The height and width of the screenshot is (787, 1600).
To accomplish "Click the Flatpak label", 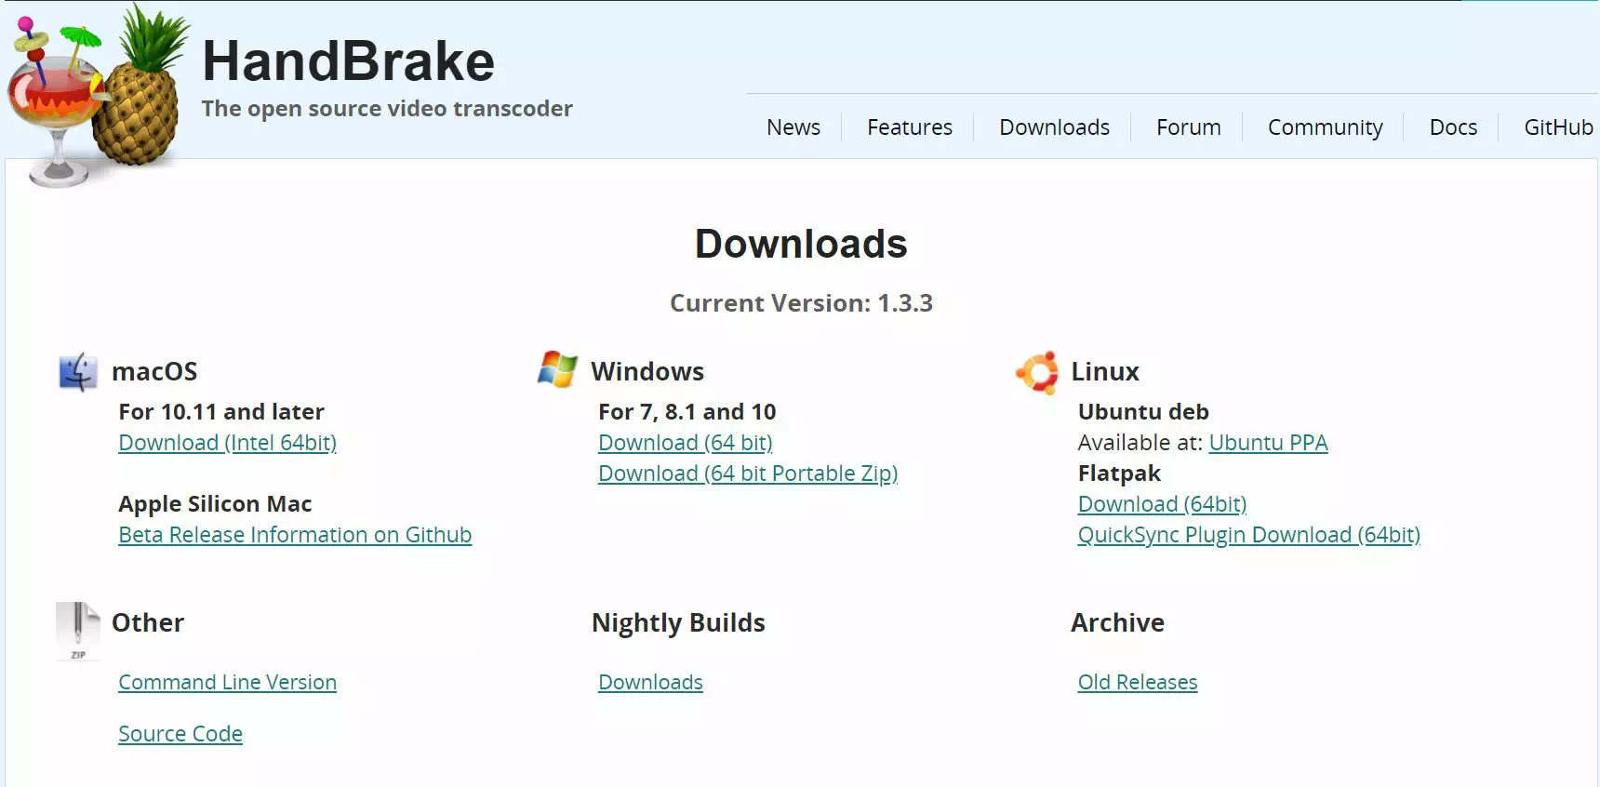I will [x=1119, y=474].
